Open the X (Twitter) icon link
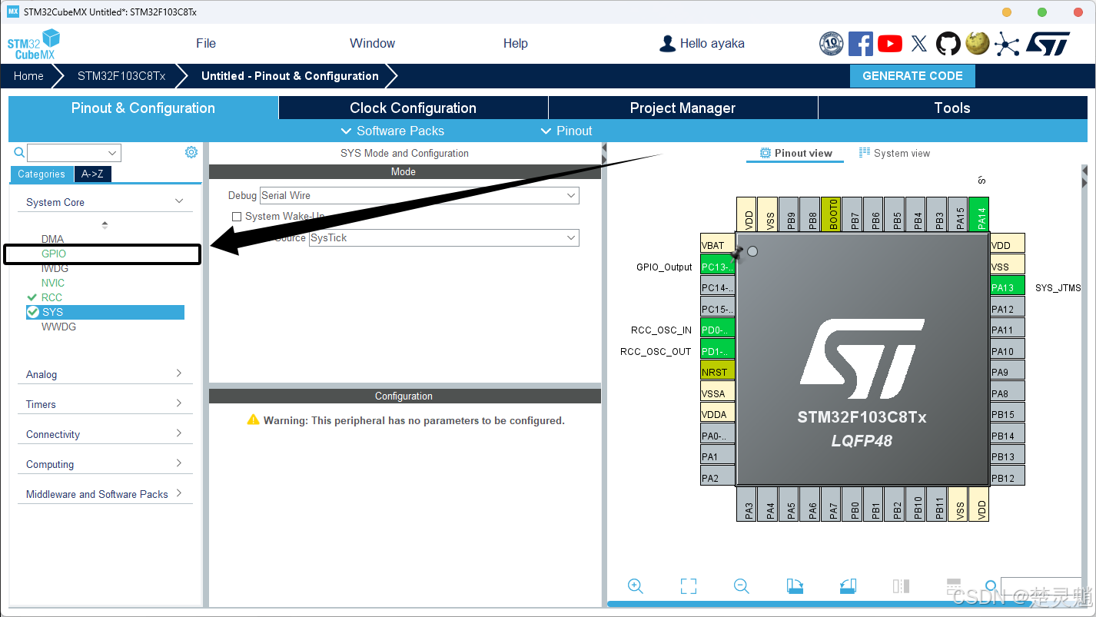 (919, 44)
